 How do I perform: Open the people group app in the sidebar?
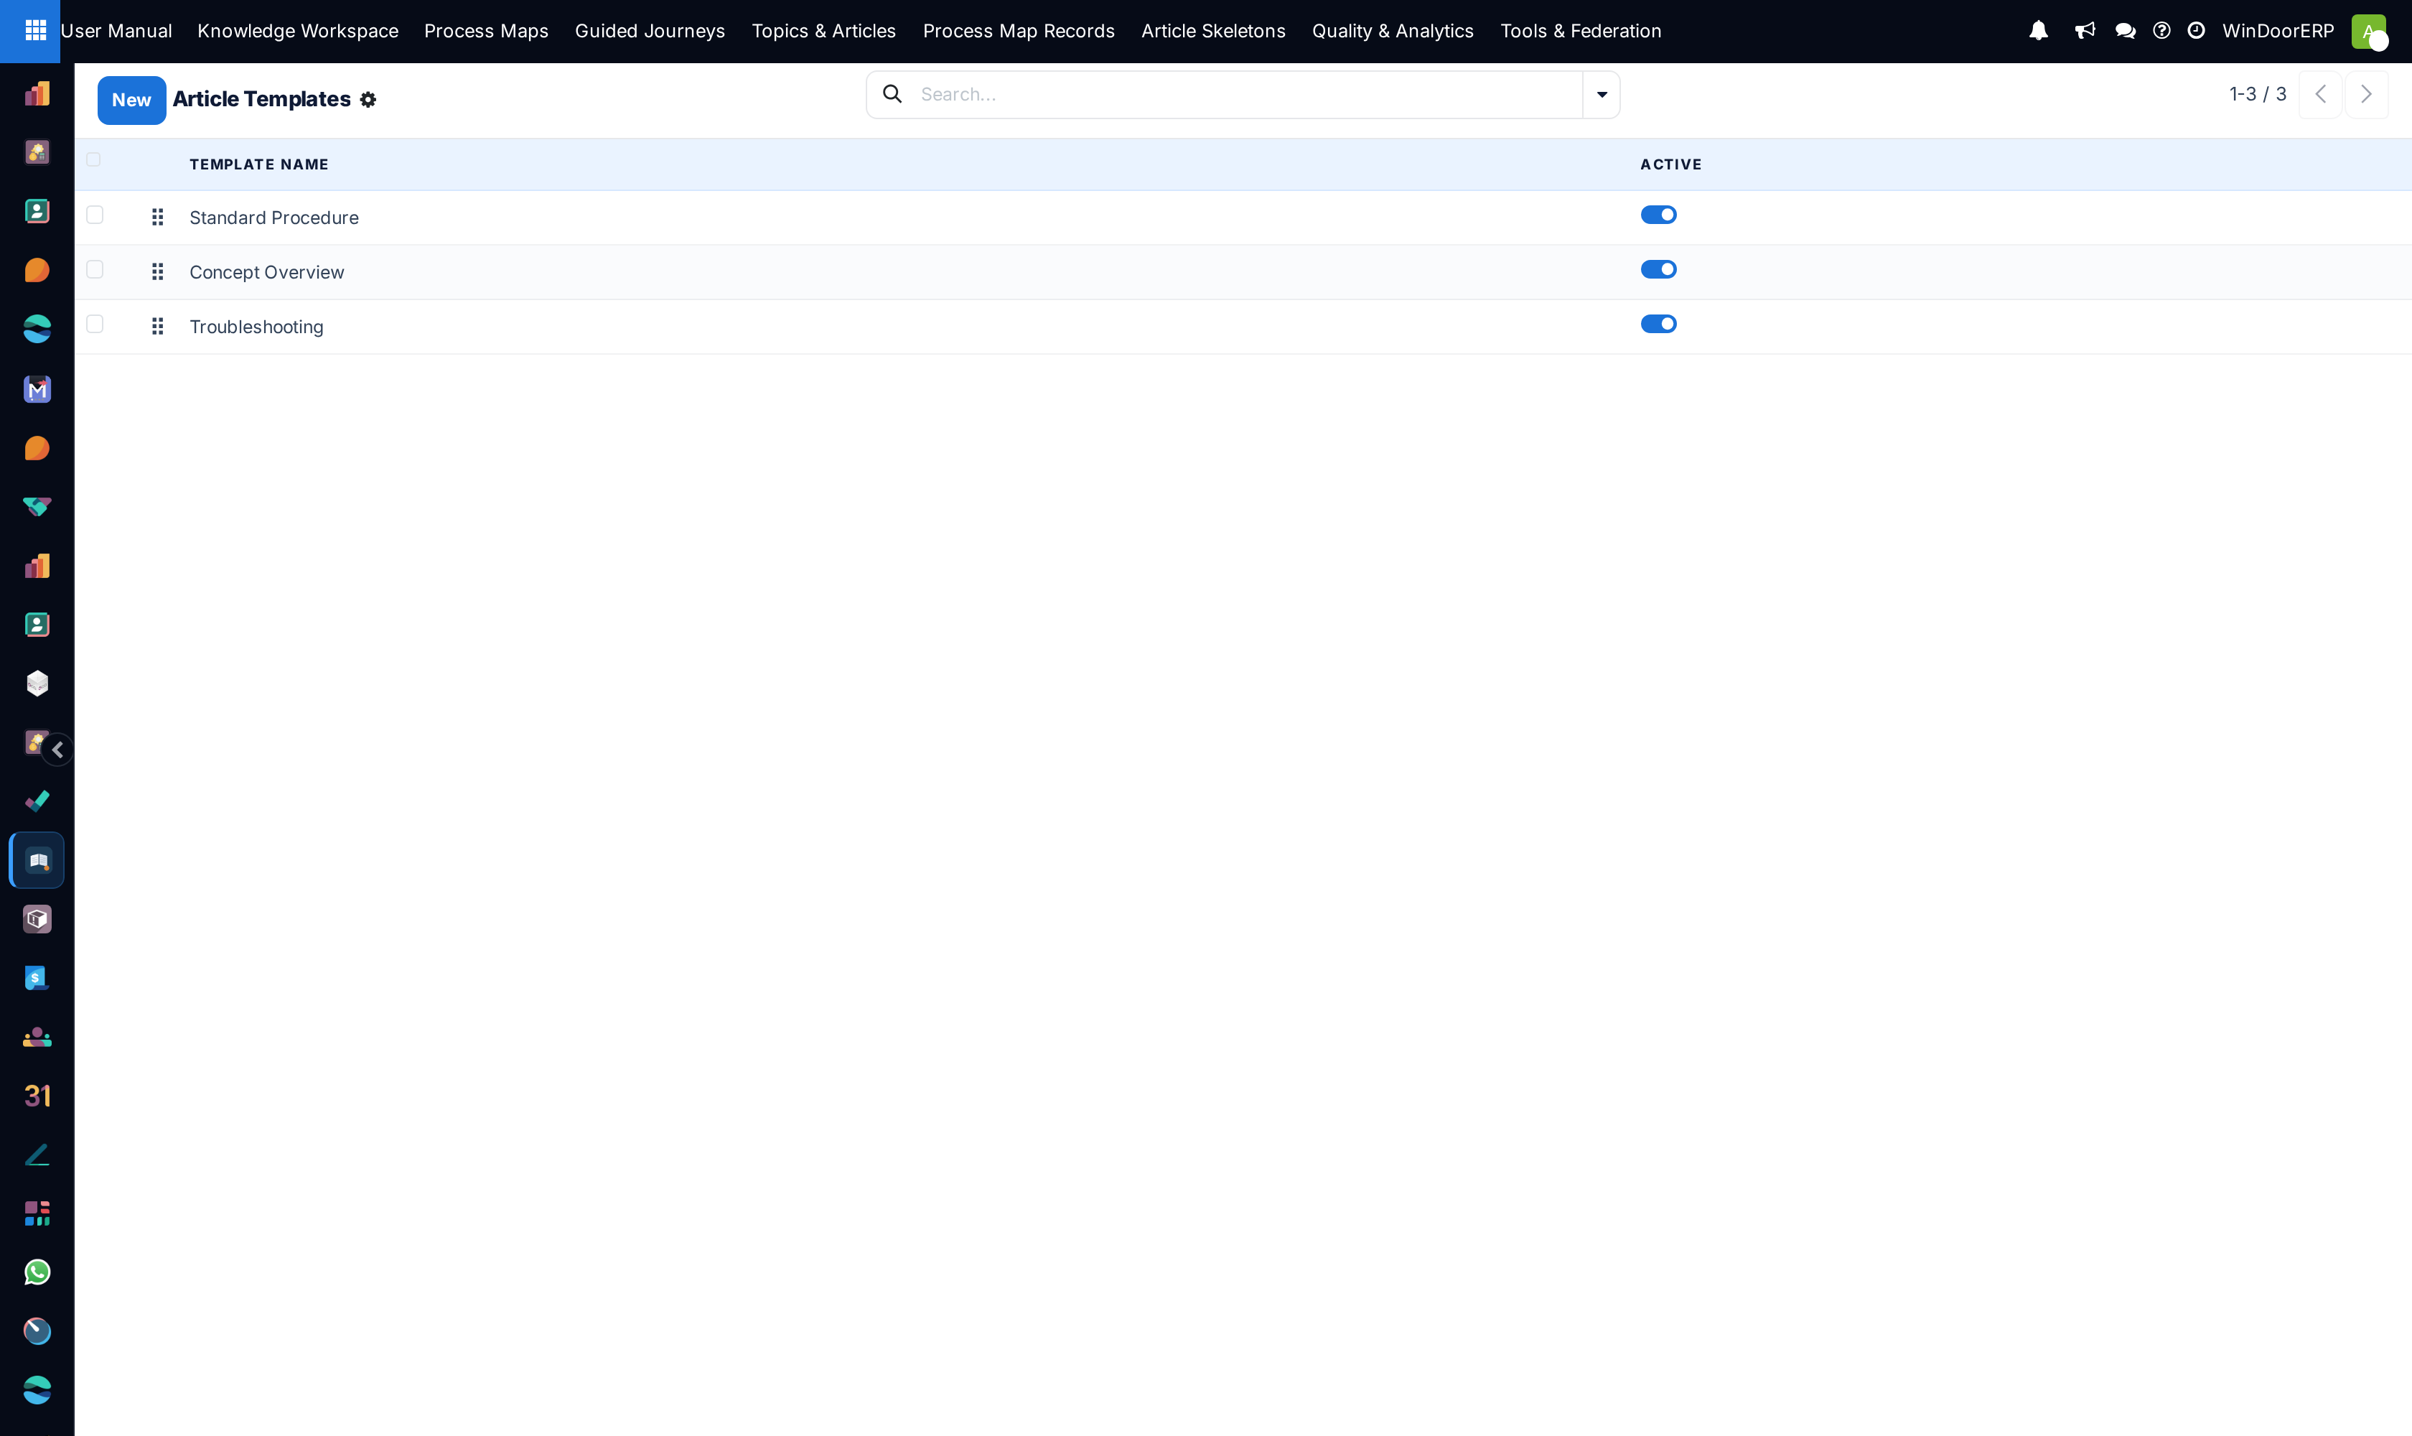tap(37, 1038)
